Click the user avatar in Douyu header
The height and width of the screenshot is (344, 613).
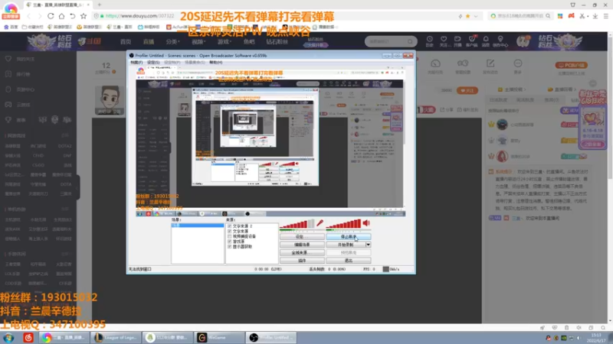523,41
